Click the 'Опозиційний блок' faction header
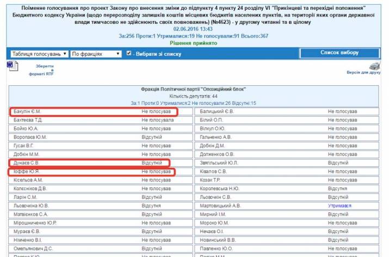Viewport: 389px width, 257px height. pos(194,88)
